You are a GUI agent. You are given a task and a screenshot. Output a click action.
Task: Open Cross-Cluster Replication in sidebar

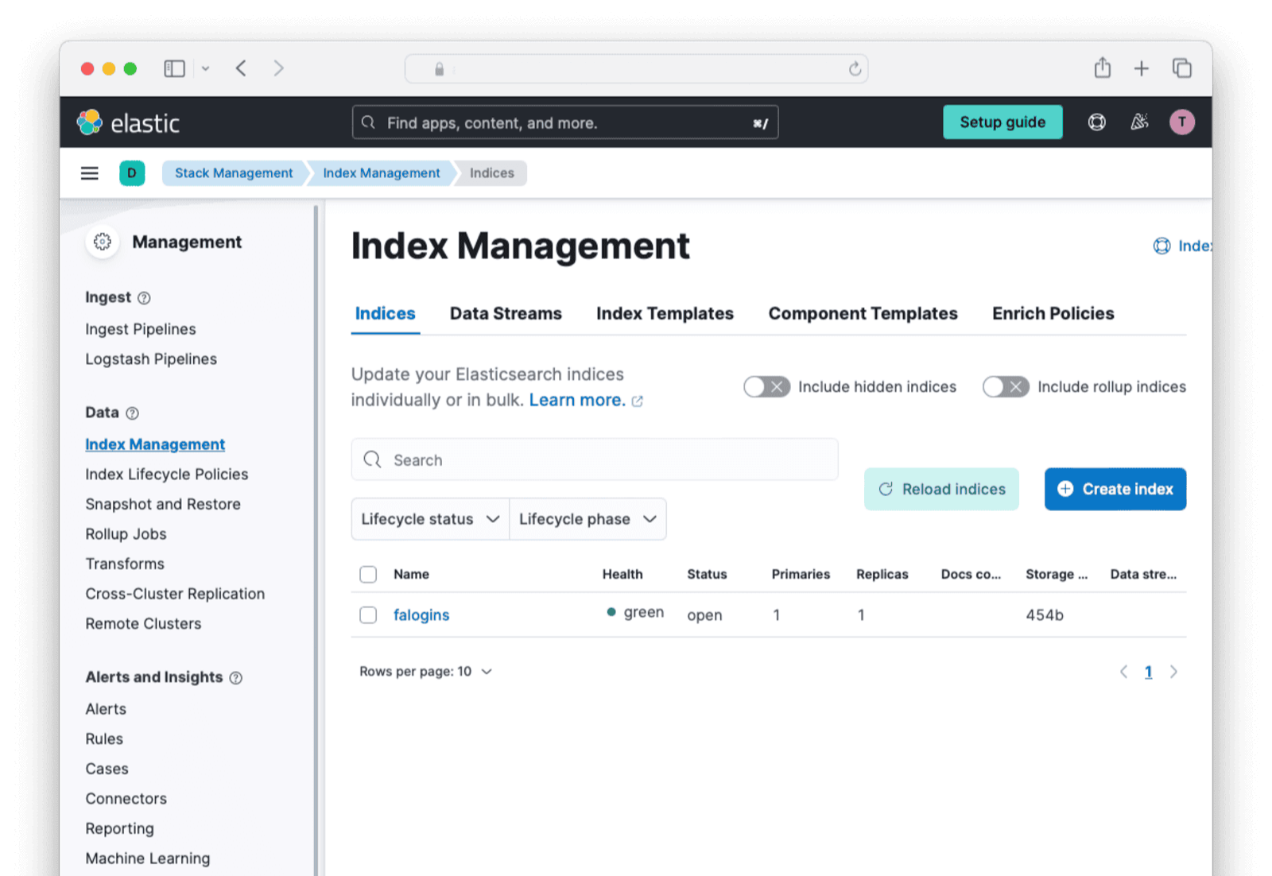pyautogui.click(x=175, y=595)
